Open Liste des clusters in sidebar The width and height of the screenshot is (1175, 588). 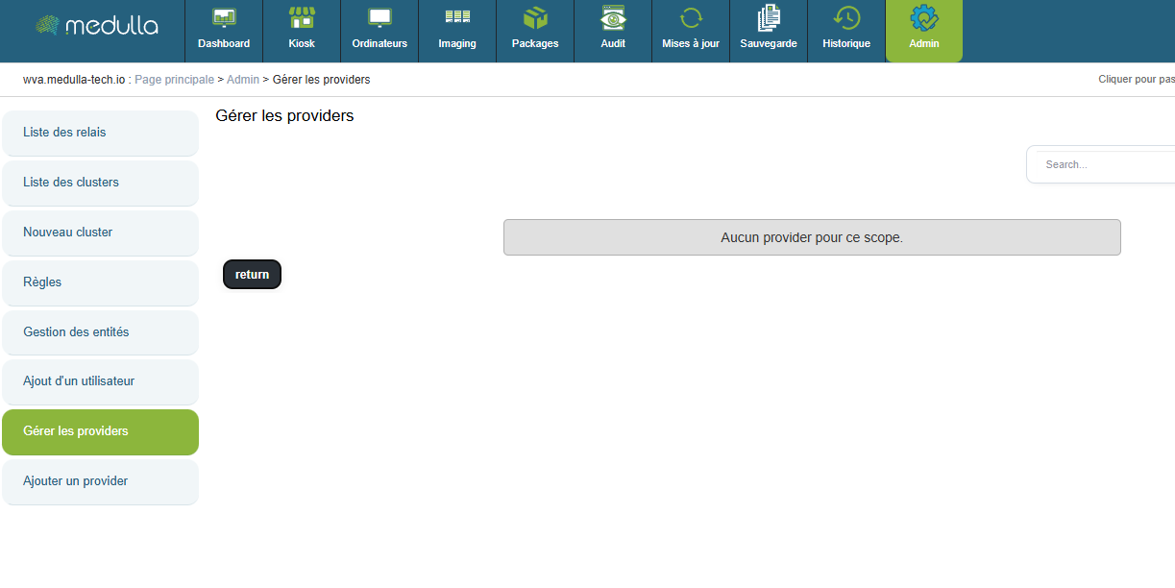[100, 183]
